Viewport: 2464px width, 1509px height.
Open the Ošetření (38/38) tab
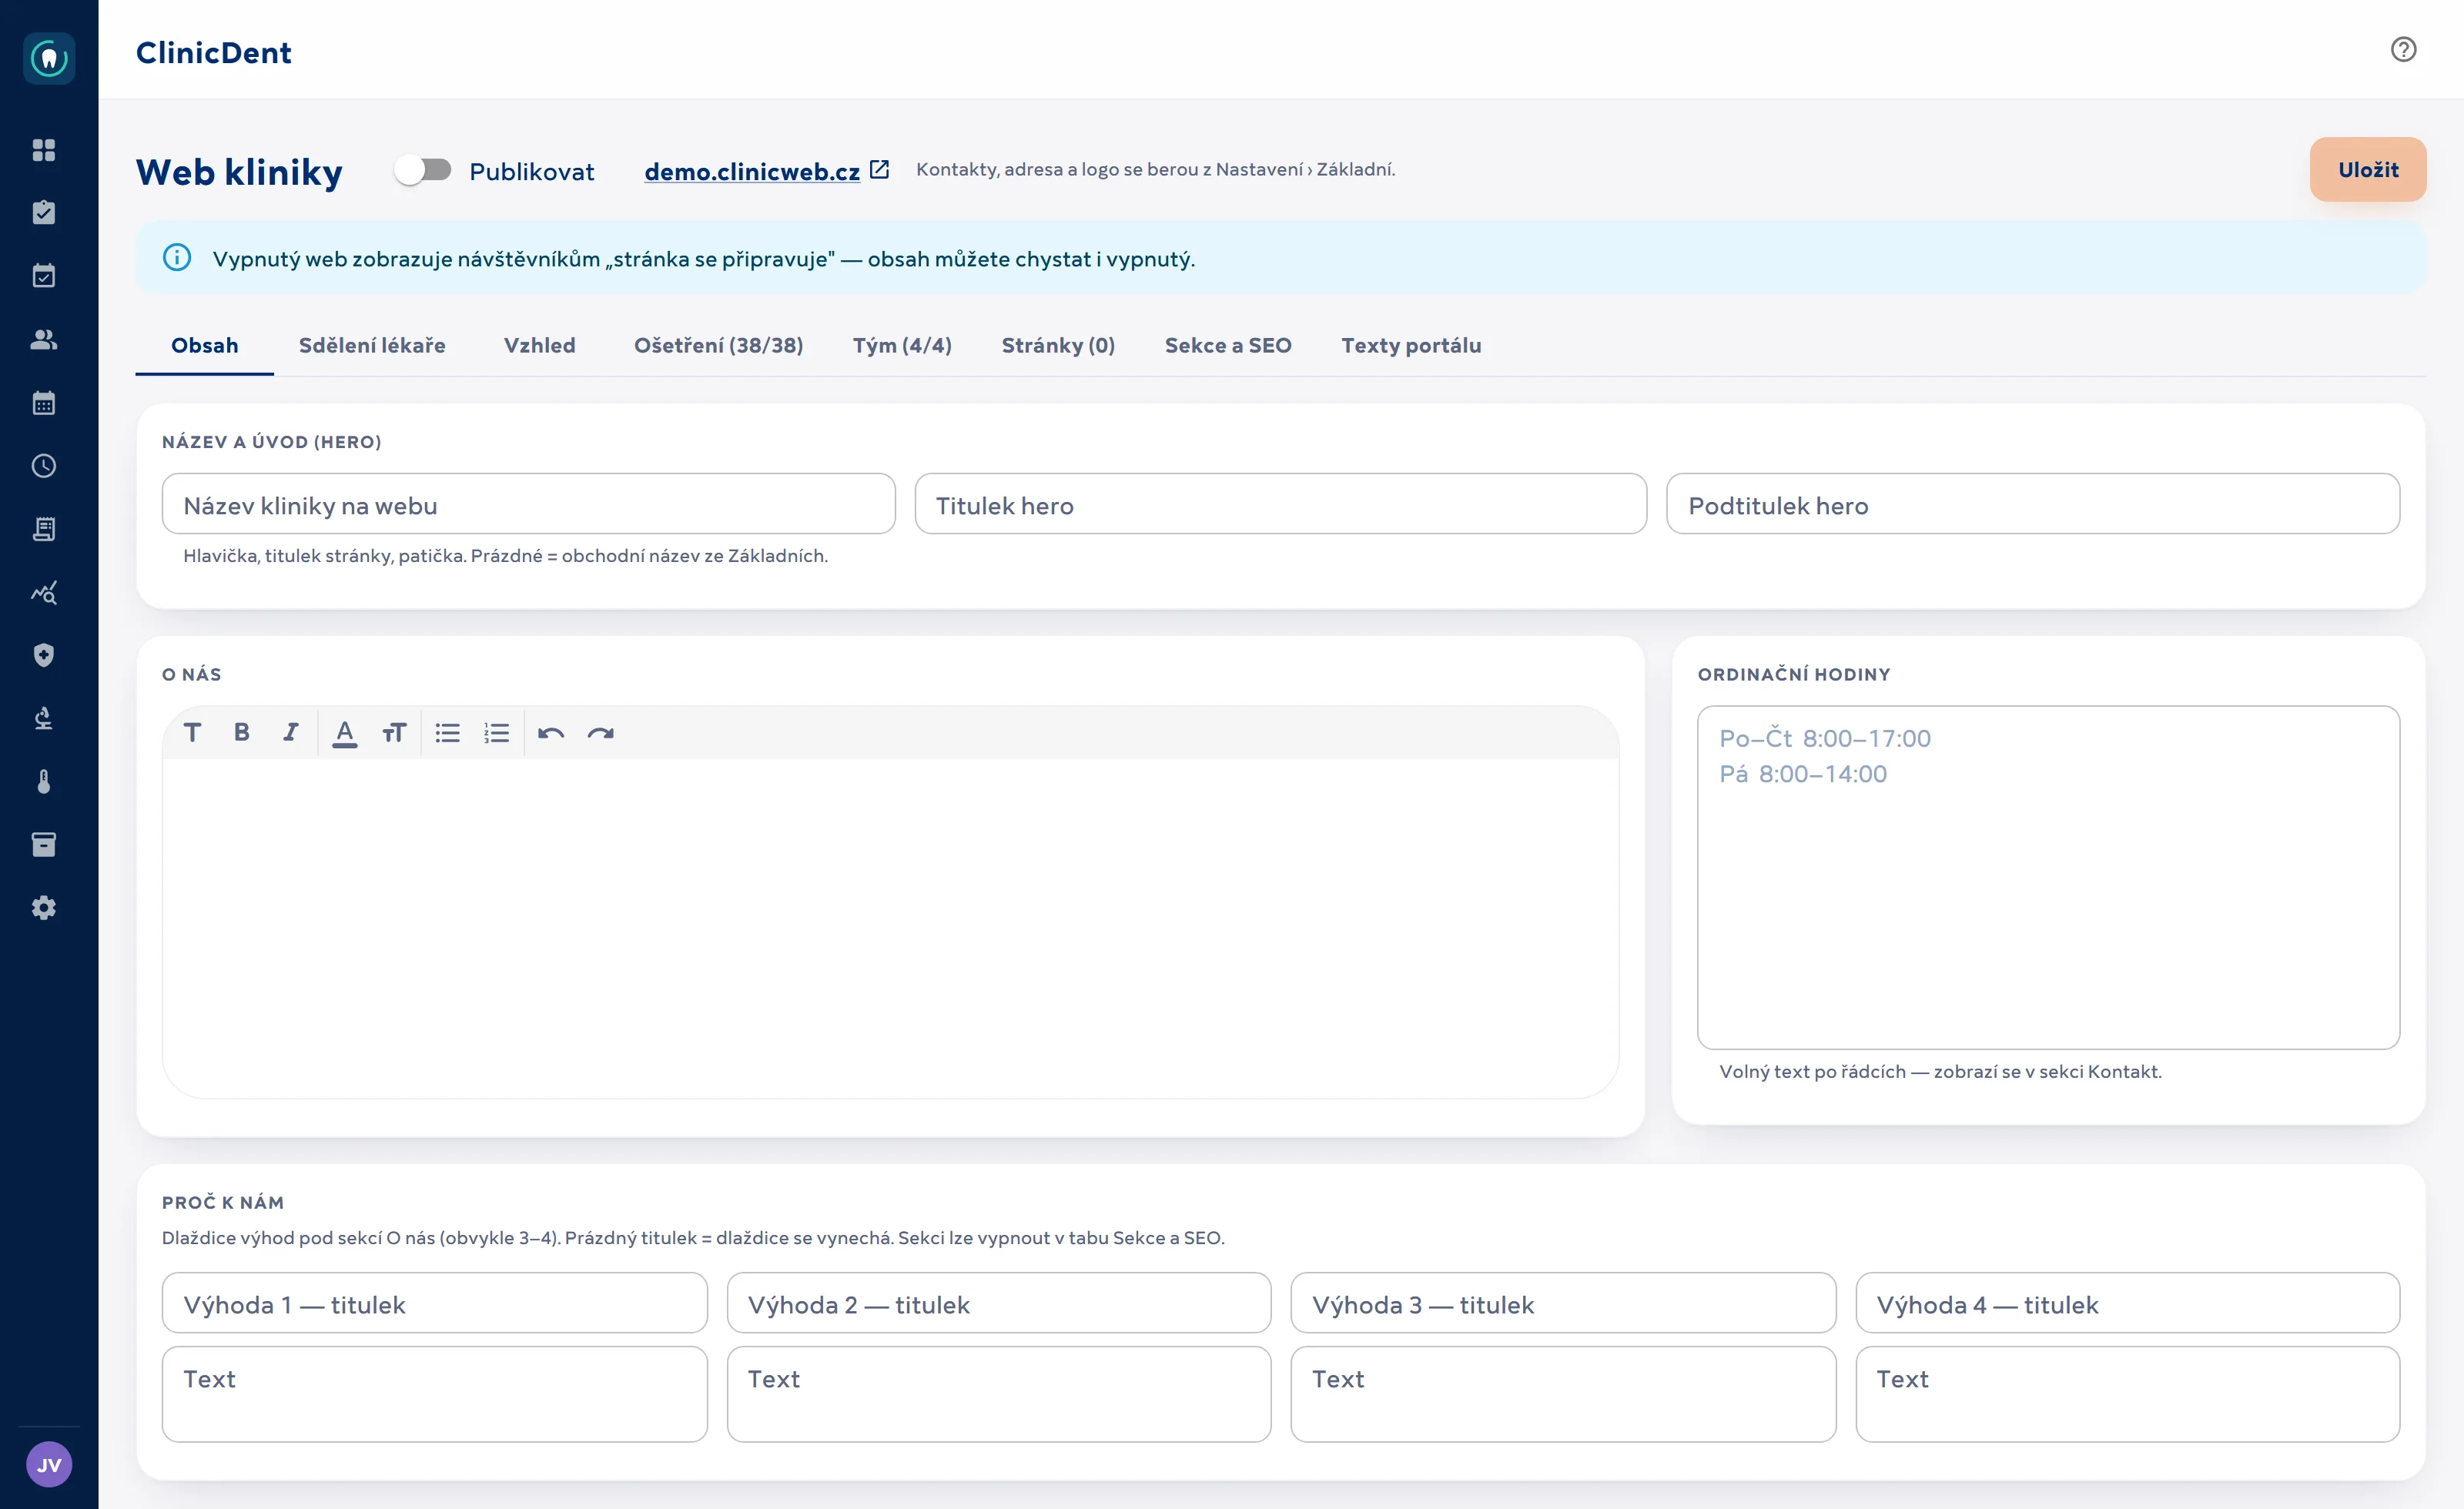point(718,346)
